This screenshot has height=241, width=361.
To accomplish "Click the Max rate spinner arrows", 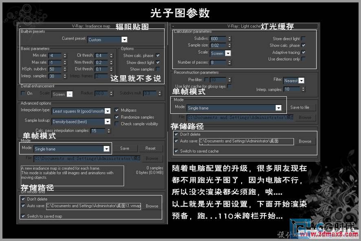I will 65,62.
